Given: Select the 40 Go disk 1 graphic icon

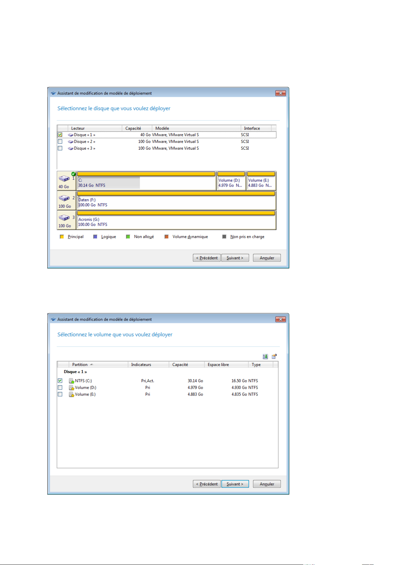Looking at the screenshot, I should pyautogui.click(x=64, y=178).
